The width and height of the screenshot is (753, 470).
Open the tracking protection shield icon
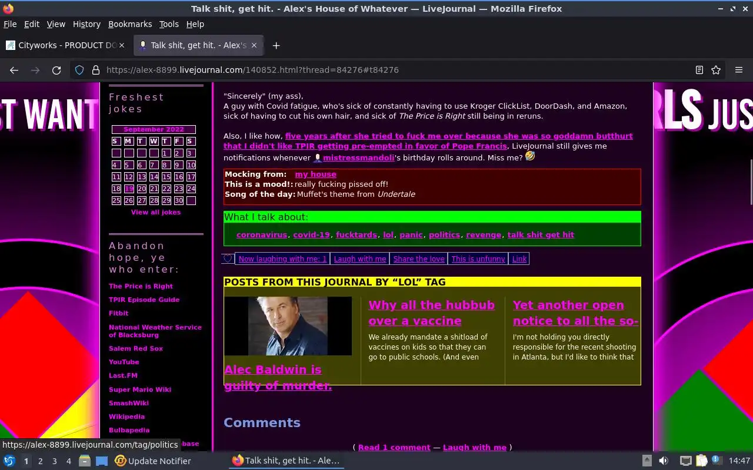tap(79, 70)
